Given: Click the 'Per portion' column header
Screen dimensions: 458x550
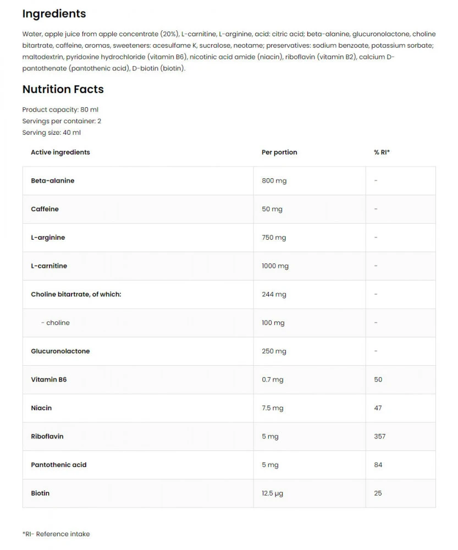Looking at the screenshot, I should [279, 152].
